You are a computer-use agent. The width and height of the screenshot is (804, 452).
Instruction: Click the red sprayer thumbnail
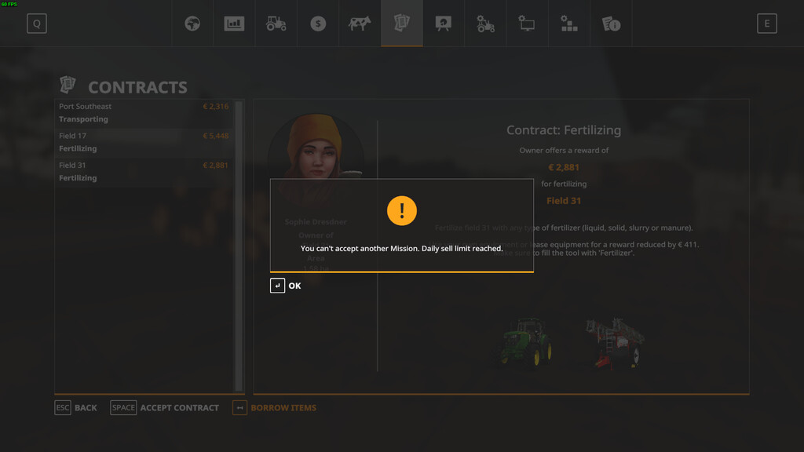tap(615, 342)
